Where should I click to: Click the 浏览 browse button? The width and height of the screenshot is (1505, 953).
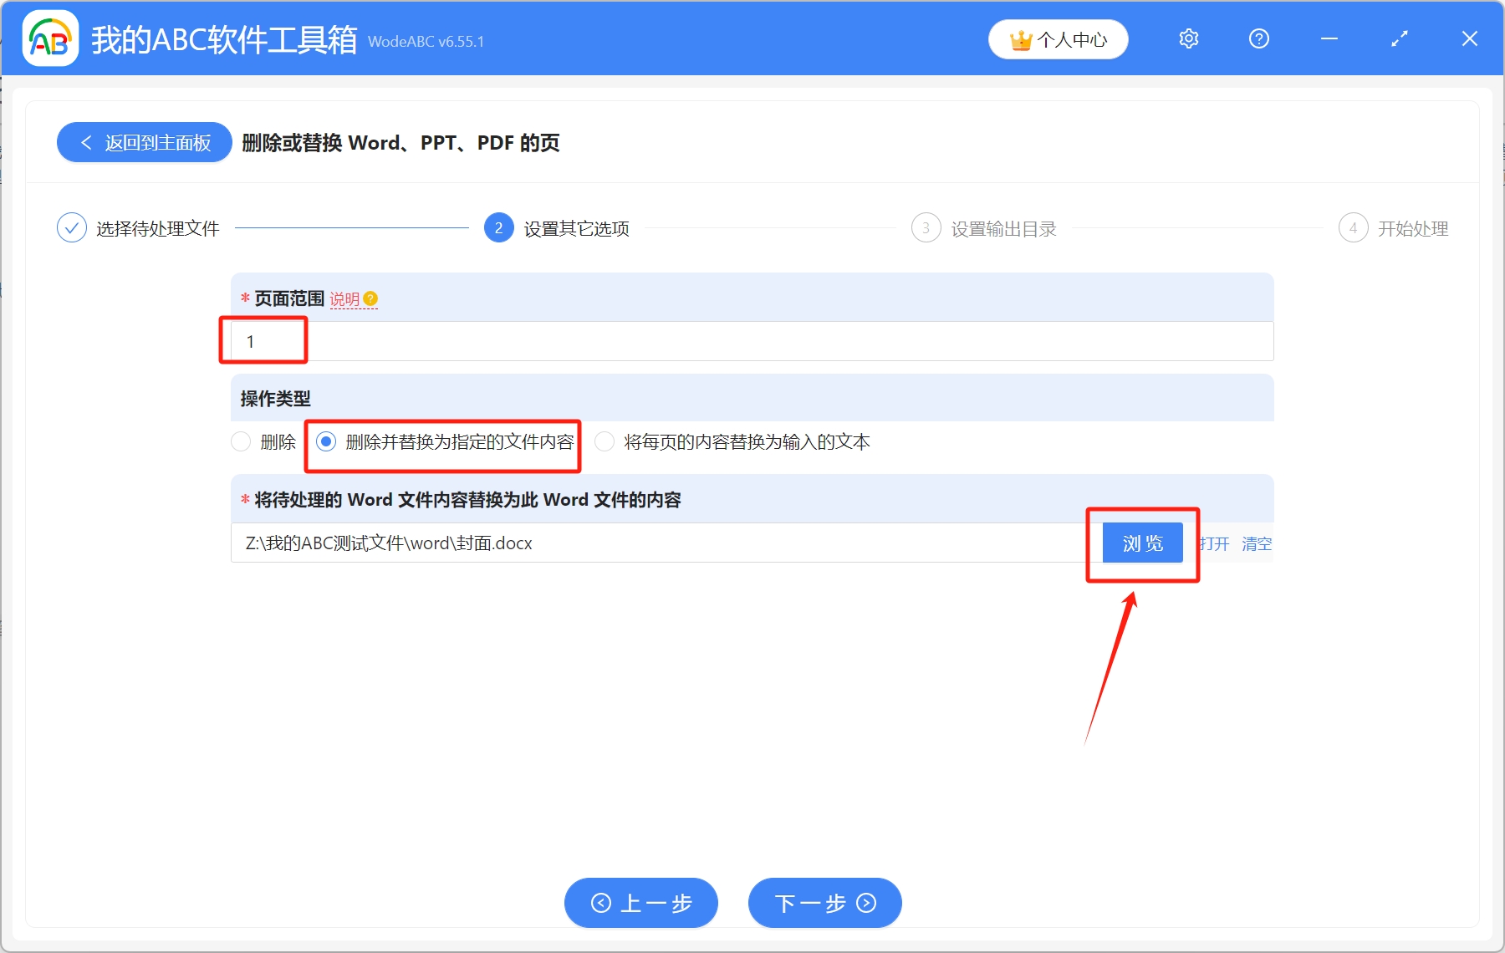click(x=1142, y=543)
